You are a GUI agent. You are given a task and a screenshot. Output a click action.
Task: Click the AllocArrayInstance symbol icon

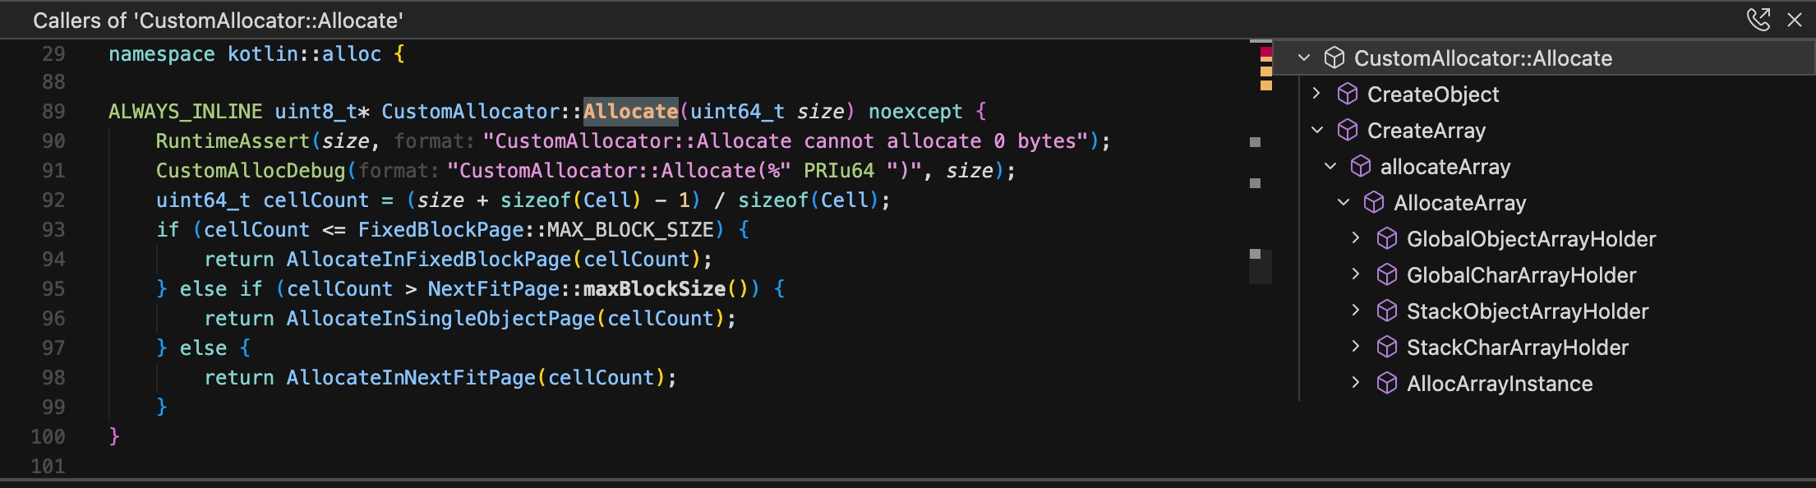1387,384
